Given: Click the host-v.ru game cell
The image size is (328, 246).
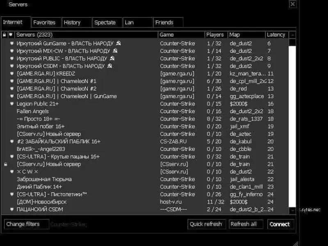Looking at the screenshot, I should (171, 202).
